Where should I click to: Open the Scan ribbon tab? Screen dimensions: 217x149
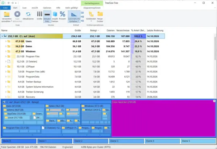coord(24,8)
